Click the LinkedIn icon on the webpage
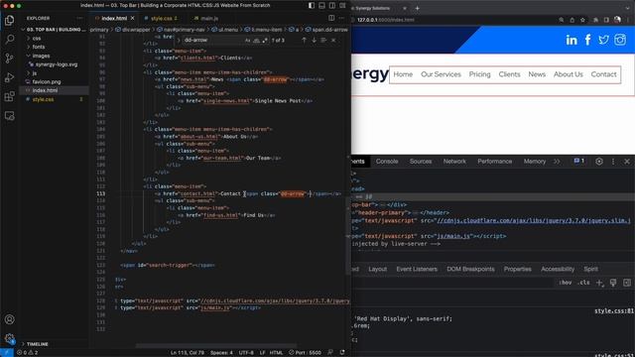 point(571,40)
